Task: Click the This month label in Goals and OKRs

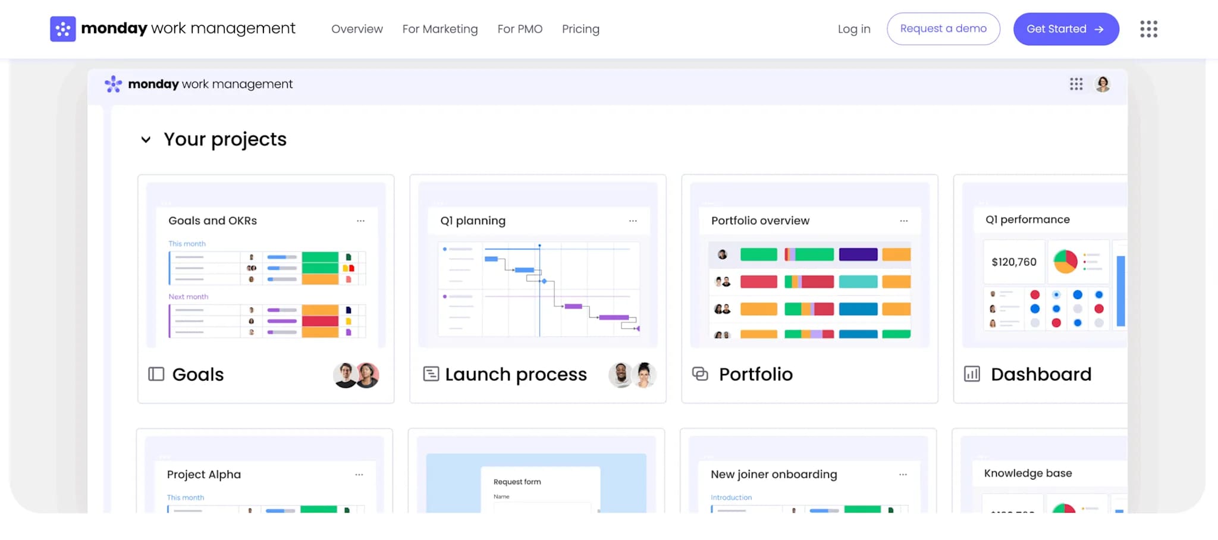Action: (x=187, y=244)
